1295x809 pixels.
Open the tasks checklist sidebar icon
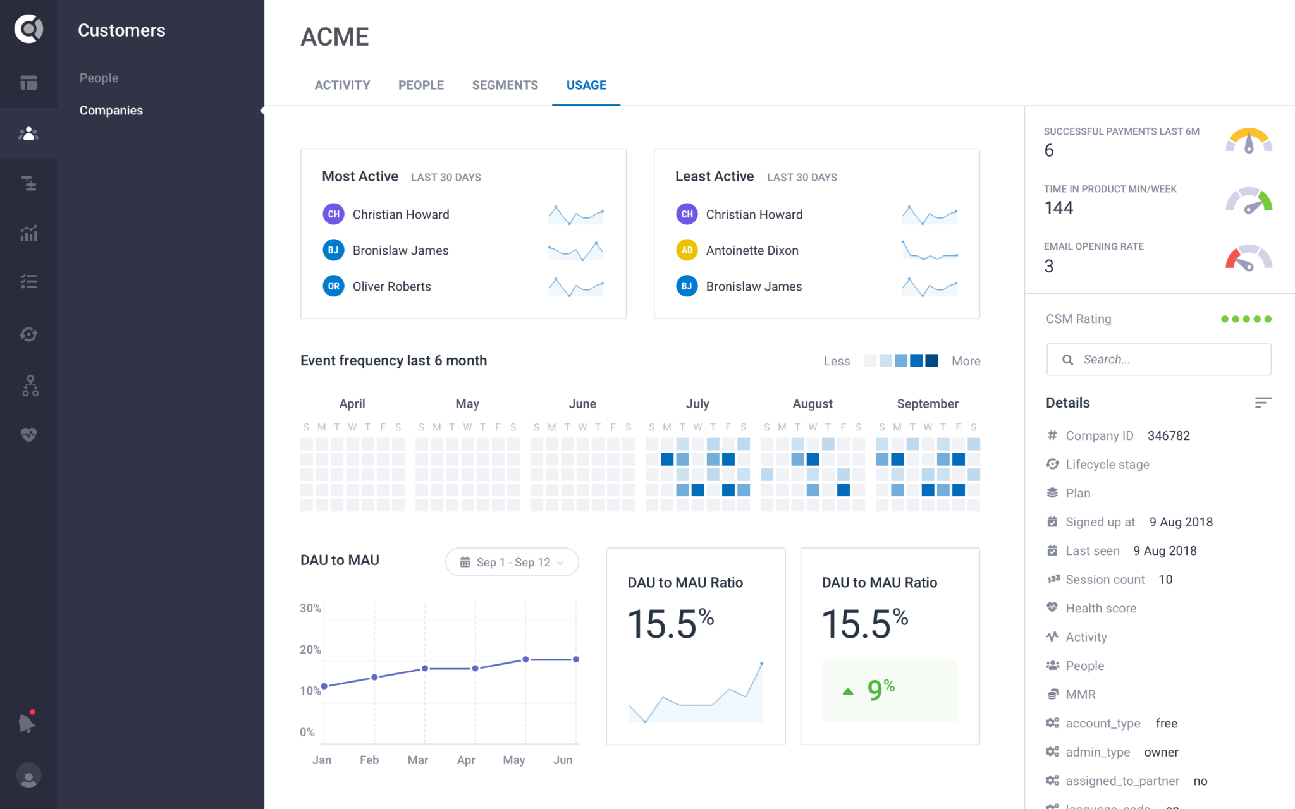click(28, 281)
